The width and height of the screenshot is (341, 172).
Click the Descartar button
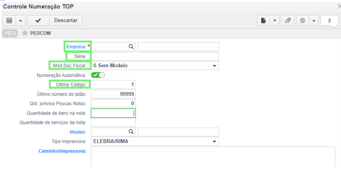click(66, 20)
